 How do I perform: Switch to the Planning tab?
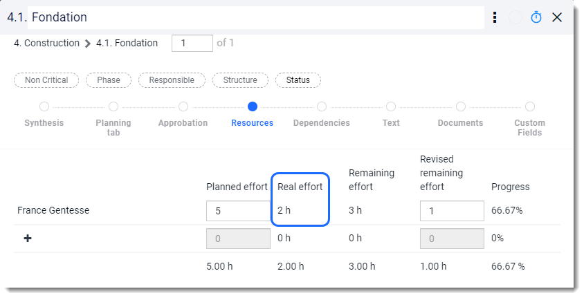pyautogui.click(x=113, y=119)
